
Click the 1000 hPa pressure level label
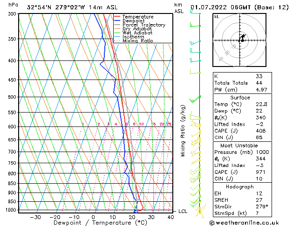click(12, 210)
